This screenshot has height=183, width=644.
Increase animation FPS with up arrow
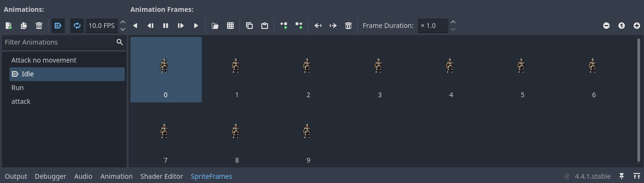coord(123,22)
